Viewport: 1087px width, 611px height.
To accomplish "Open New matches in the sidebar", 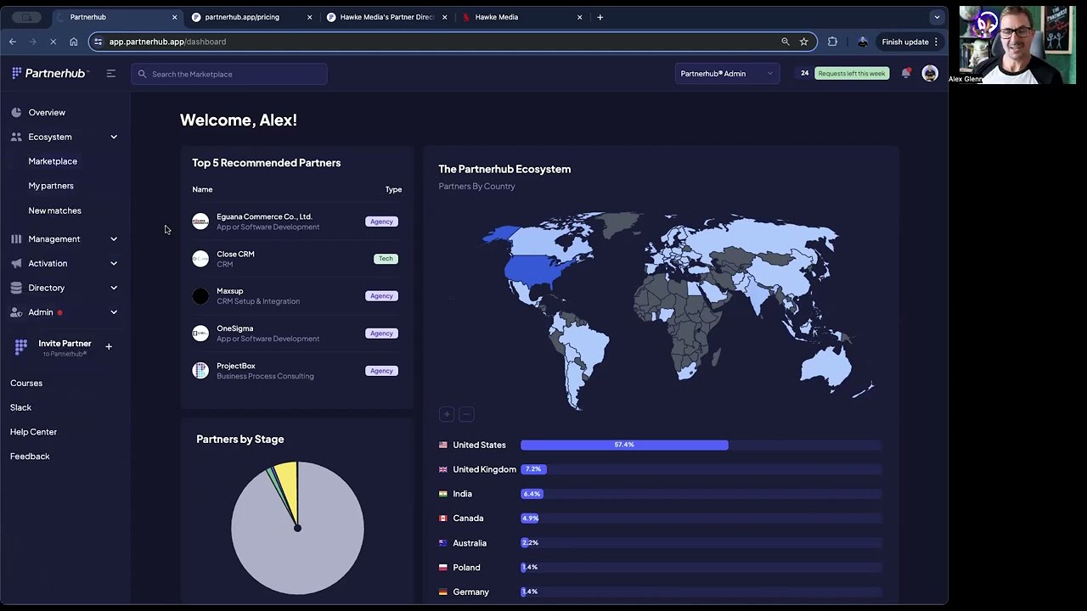I will [54, 210].
